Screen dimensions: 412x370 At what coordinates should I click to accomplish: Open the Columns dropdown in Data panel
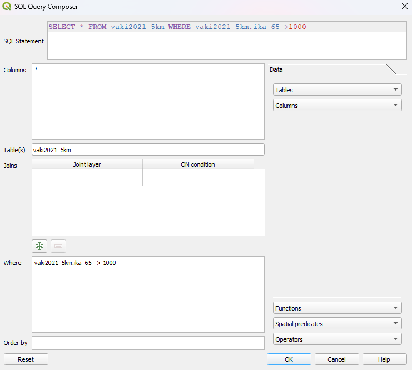coord(337,106)
